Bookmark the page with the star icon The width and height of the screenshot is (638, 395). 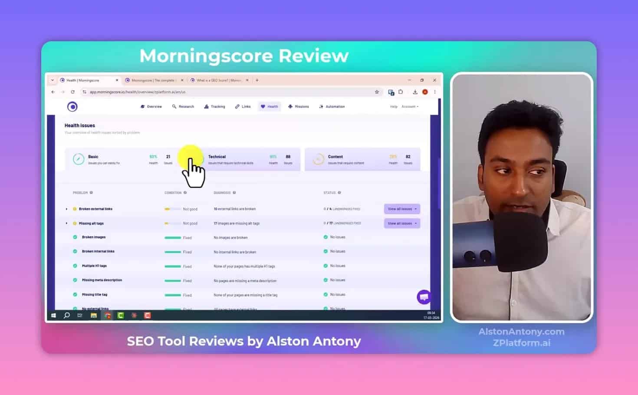[x=377, y=92]
